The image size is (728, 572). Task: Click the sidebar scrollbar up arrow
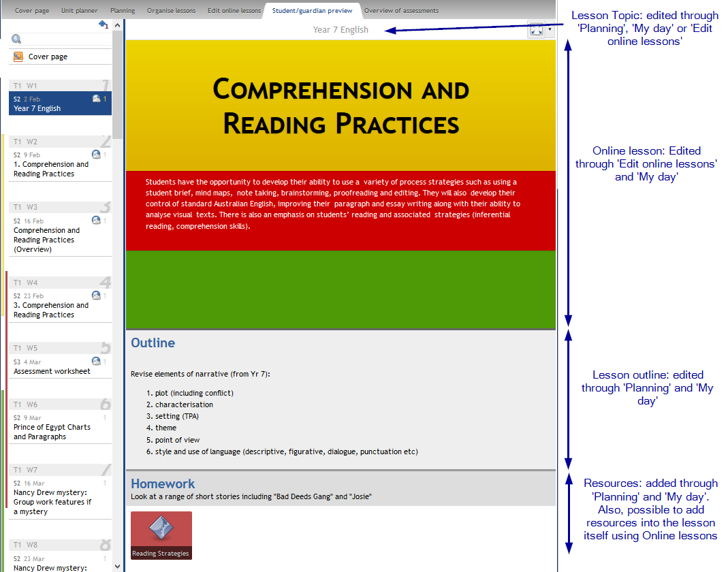click(117, 25)
